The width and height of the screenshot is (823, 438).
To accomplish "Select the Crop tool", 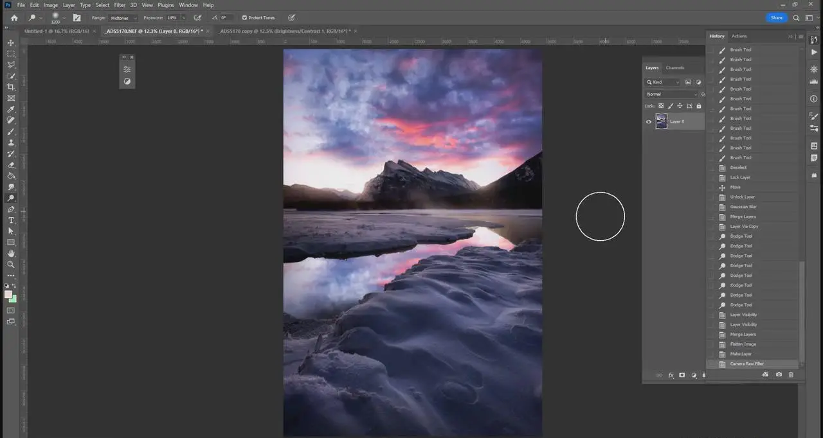I will point(11,87).
